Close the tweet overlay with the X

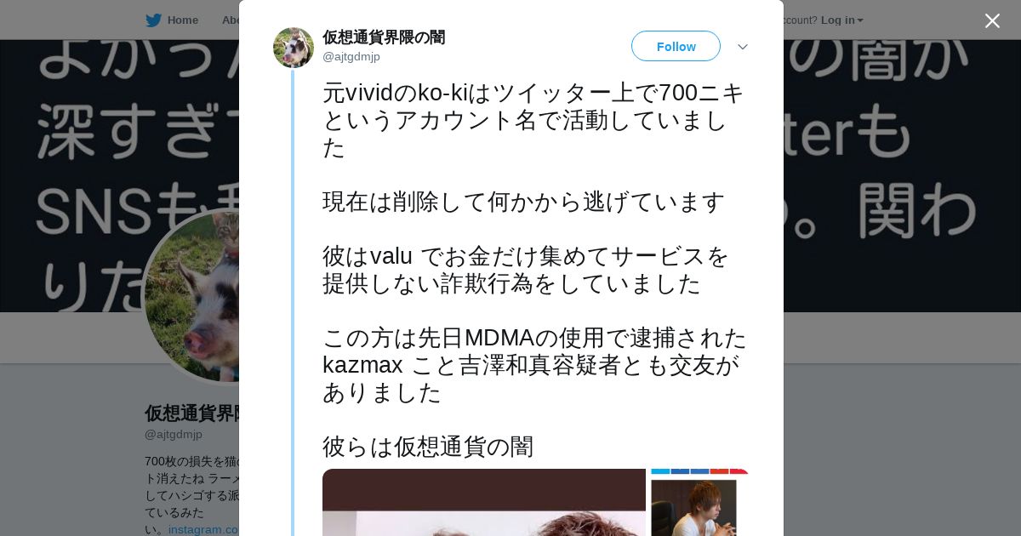click(992, 20)
